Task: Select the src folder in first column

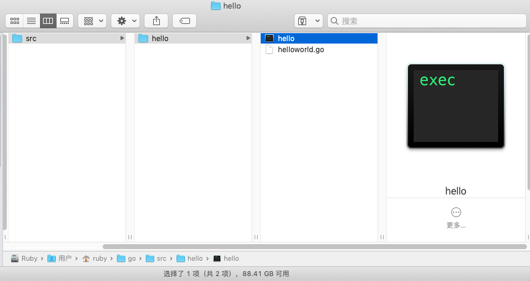Action: pos(31,39)
